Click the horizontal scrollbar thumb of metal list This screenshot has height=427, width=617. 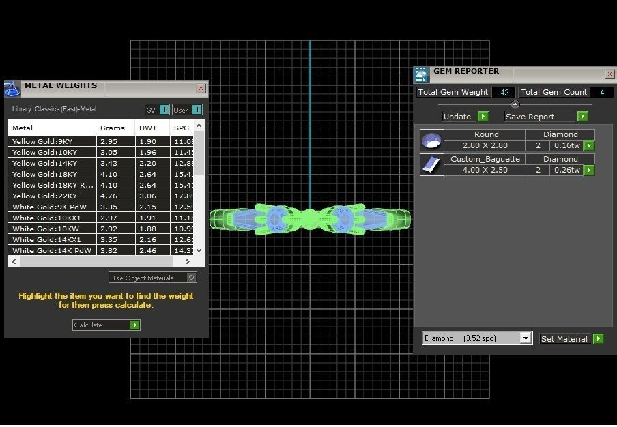[x=96, y=261]
